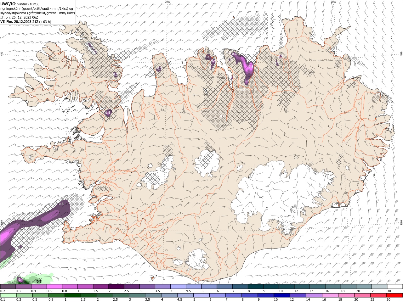Click the 15W longitude label at top
Image resolution: width=403 pixels, height=302 pixels.
click(x=333, y=2)
